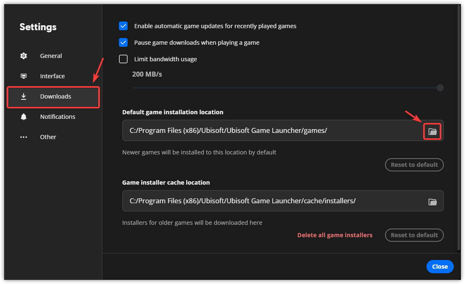Open the General settings tab
465x284 pixels.
pyautogui.click(x=51, y=56)
